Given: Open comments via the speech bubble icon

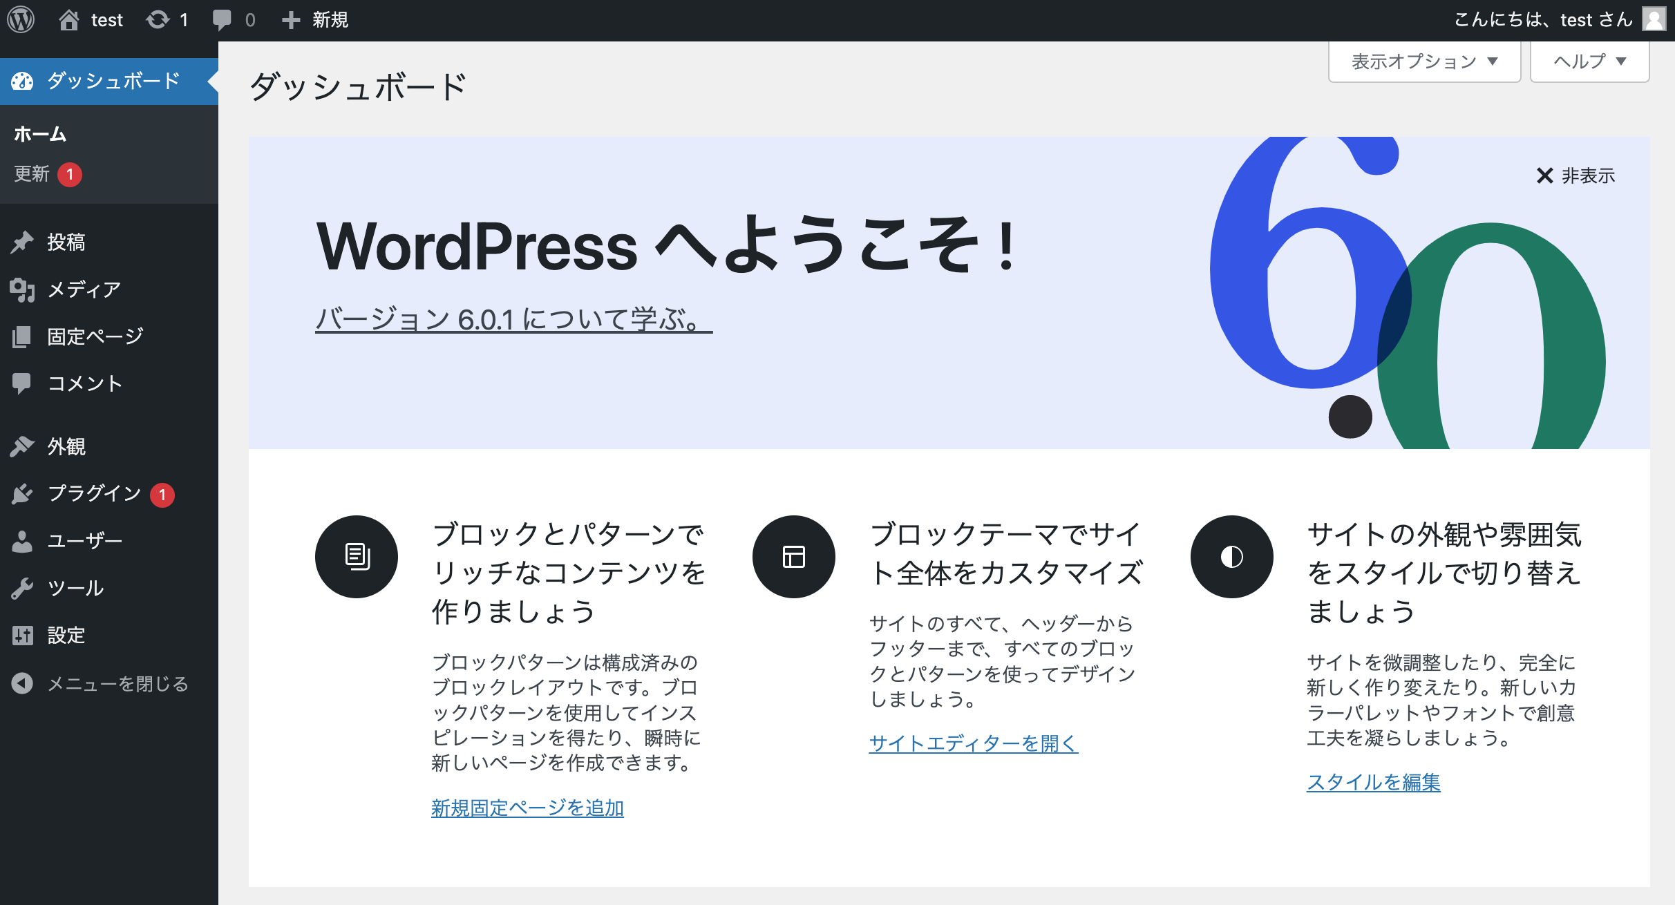Looking at the screenshot, I should point(223,19).
